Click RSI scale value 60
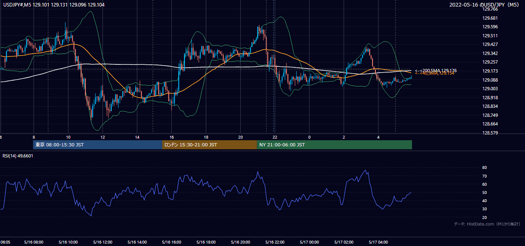The height and width of the screenshot is (246, 525). [x=484, y=184]
